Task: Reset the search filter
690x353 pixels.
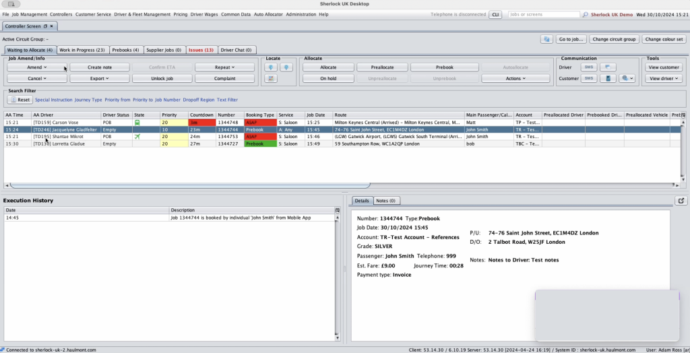Action: (x=20, y=100)
